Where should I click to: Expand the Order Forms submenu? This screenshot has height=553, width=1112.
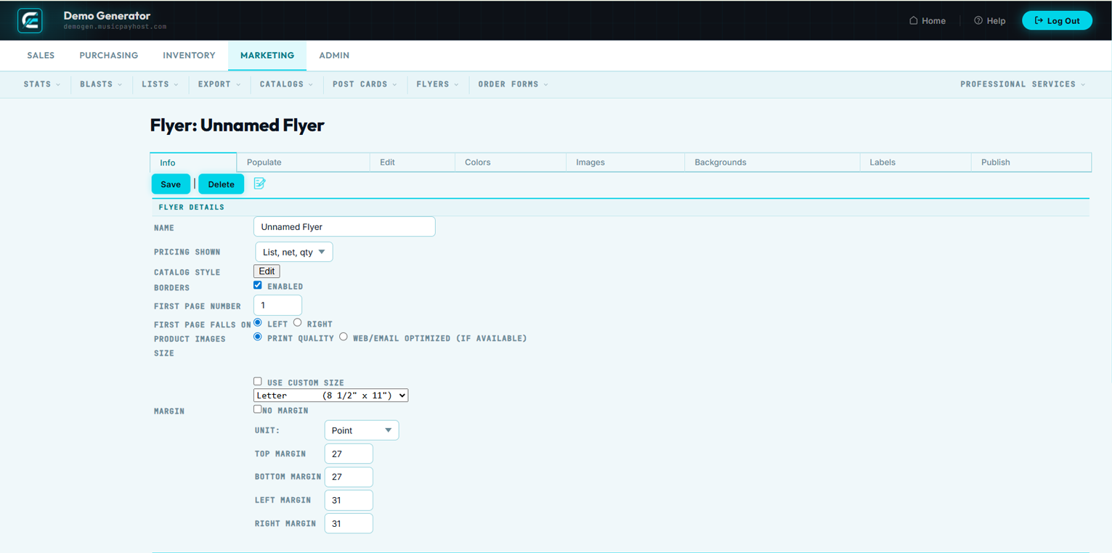coord(513,84)
